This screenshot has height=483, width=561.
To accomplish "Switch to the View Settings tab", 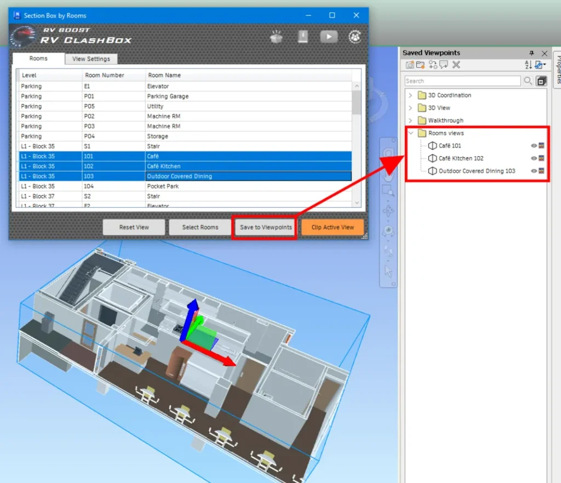I will (91, 59).
